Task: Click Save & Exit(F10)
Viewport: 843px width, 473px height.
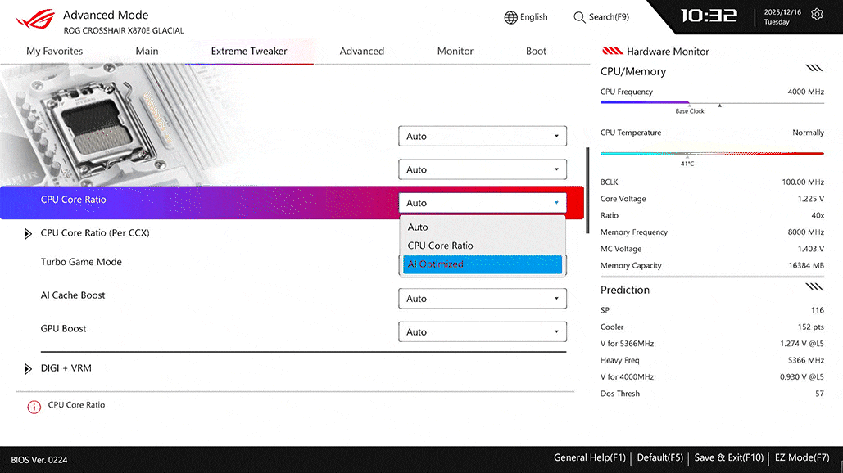Action: tap(728, 458)
